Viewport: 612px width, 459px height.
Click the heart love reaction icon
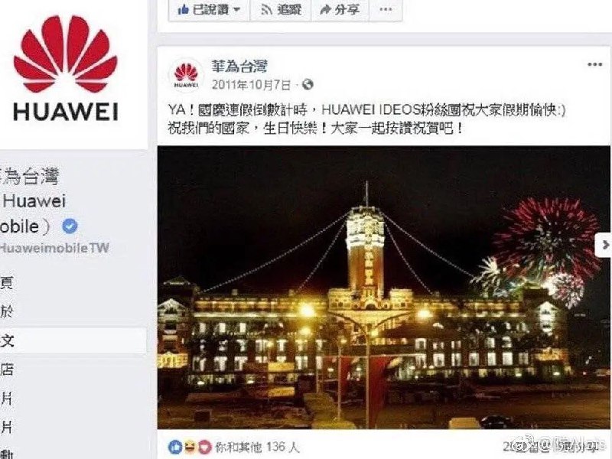203,448
